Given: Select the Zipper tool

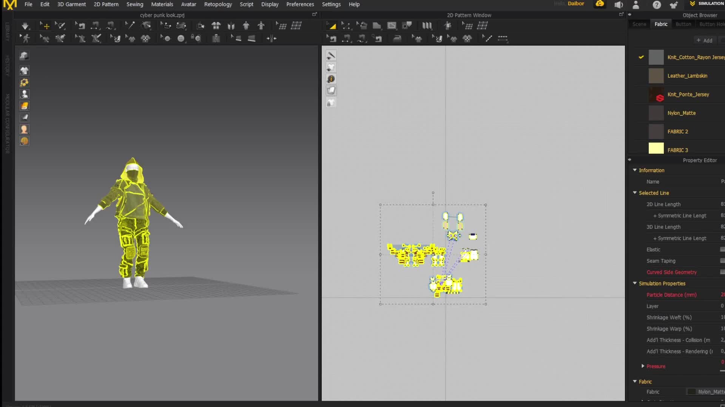Looking at the screenshot, I should click(x=216, y=38).
